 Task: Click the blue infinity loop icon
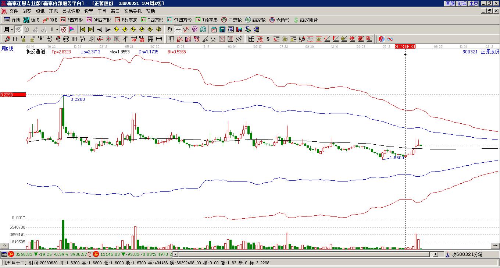click(x=390, y=39)
